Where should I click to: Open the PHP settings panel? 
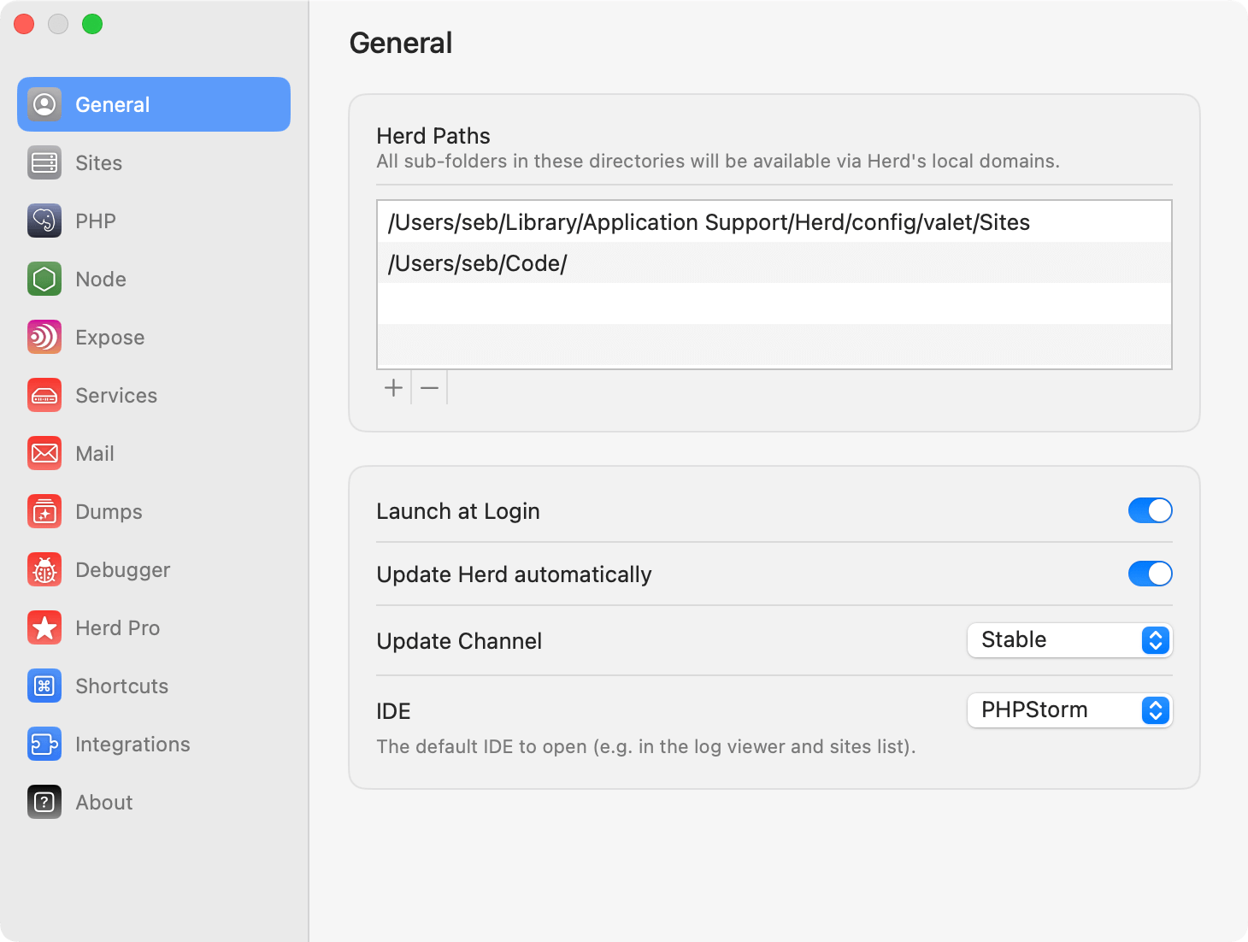(44, 221)
